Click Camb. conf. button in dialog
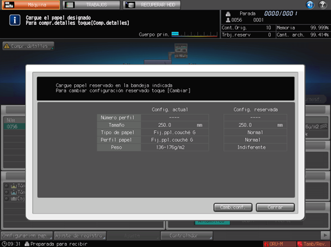This screenshot has height=247, width=331. [233, 207]
